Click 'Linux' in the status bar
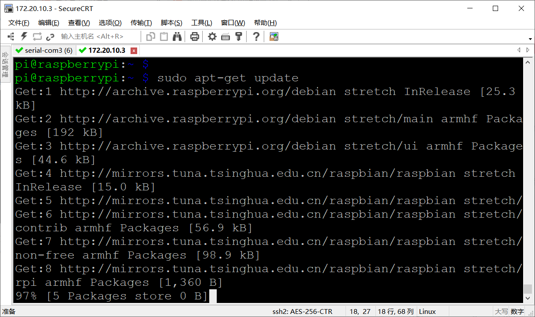535x317 pixels. (x=427, y=312)
